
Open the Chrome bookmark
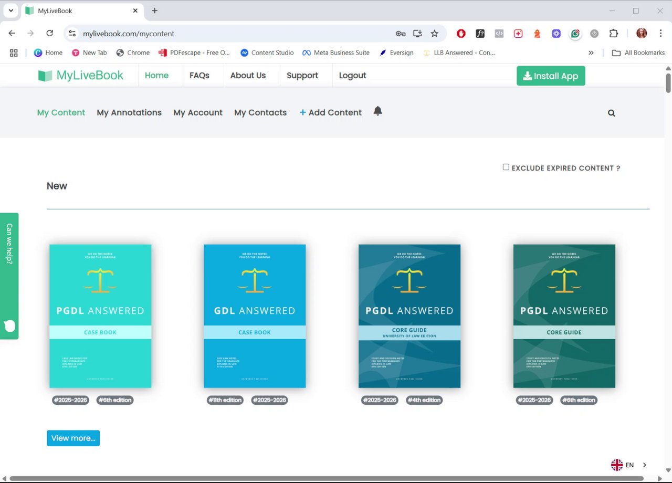133,52
